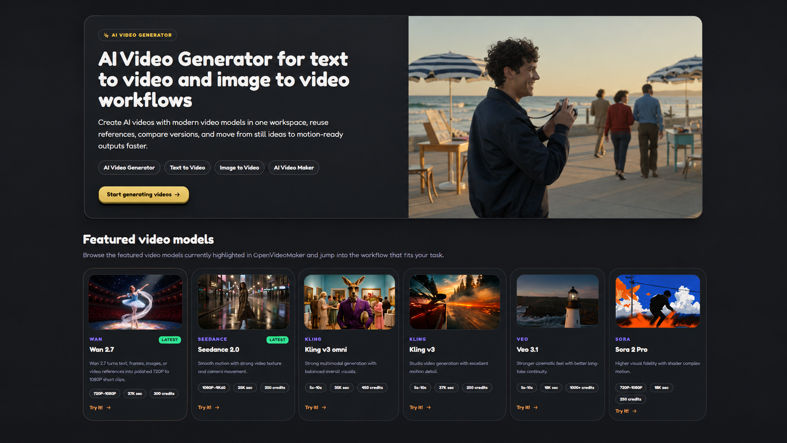Click the 5s-10s chip on Kling v3
Viewport: 787px width, 443px height.
click(x=420, y=388)
